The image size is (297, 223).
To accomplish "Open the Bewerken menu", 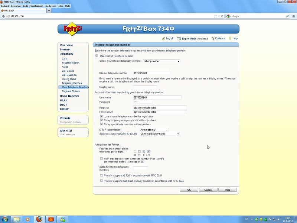I will coord(16,6).
